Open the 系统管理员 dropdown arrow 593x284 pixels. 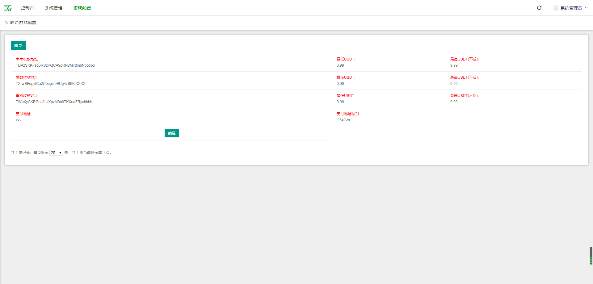coord(586,8)
